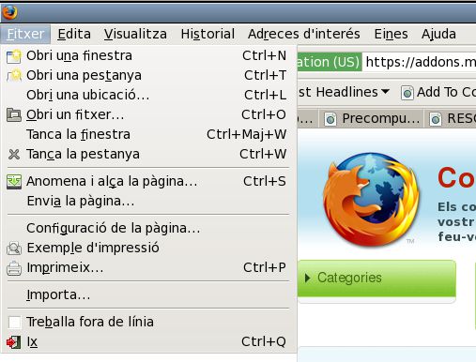Click the 'Els co...' description text
The image size is (476, 362).
pos(456,222)
